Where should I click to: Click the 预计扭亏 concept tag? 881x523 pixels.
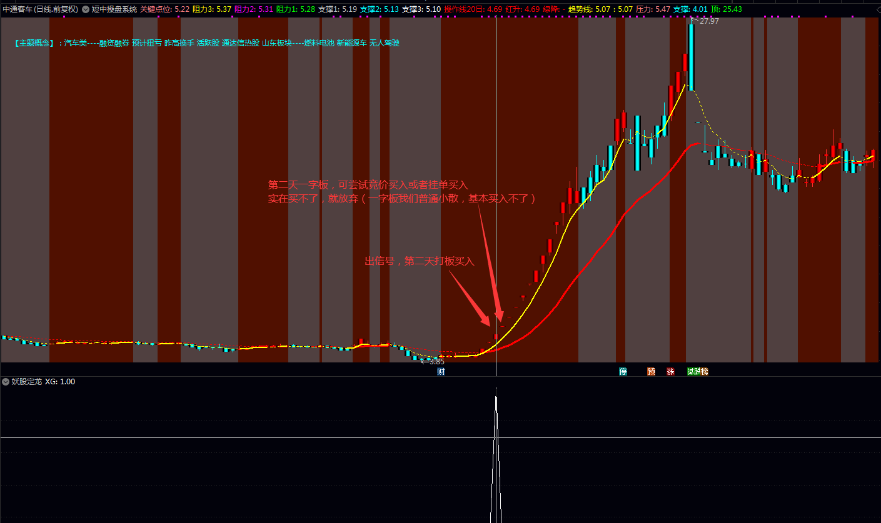pyautogui.click(x=147, y=43)
